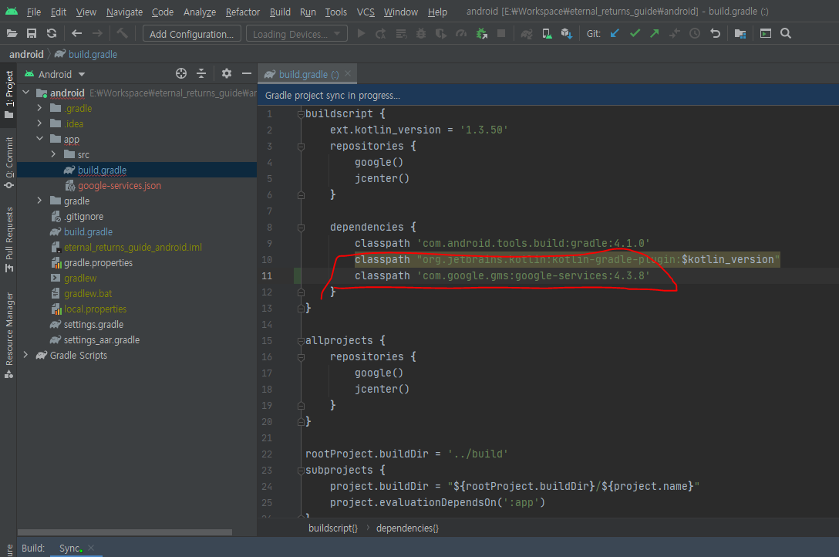Open the File menu
Image resolution: width=839 pixels, height=557 pixels.
click(x=34, y=12)
